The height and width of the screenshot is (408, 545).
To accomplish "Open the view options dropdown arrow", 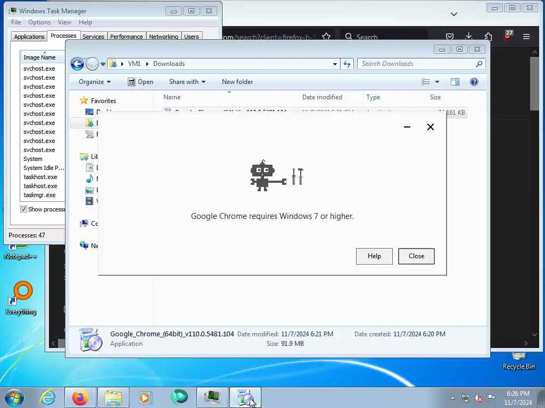I will tap(437, 82).
